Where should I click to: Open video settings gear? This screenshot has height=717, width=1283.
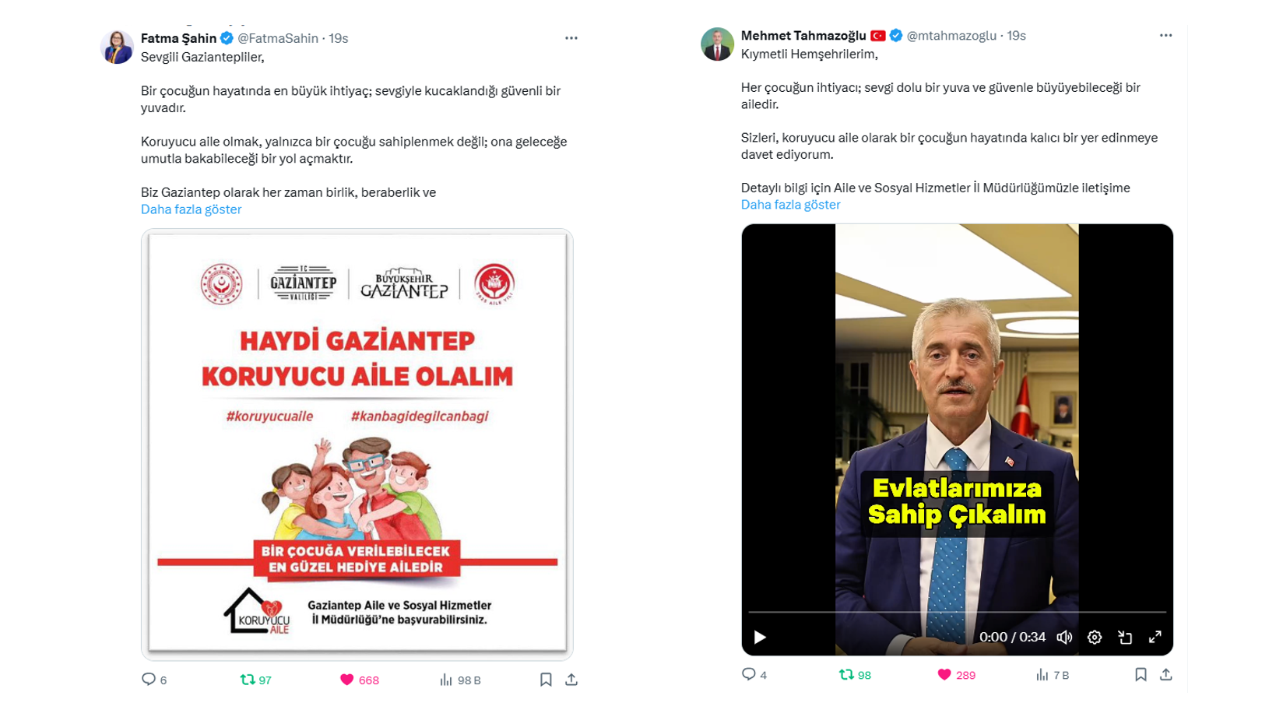tap(1095, 638)
